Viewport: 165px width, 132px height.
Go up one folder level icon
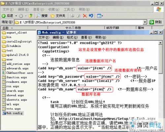click(x=31, y=16)
